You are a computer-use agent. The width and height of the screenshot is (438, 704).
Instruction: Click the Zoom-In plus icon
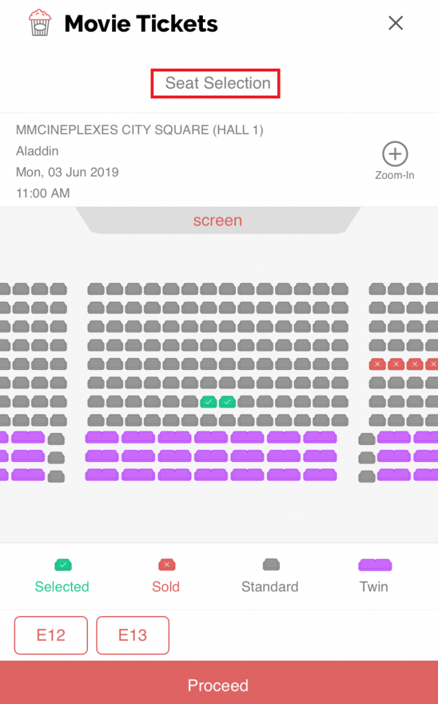click(395, 154)
